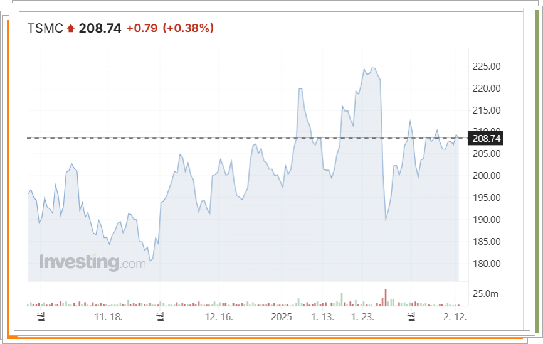Screen dimensions: 543x344
Task: Click the +0.79 price change value
Action: coord(142,28)
